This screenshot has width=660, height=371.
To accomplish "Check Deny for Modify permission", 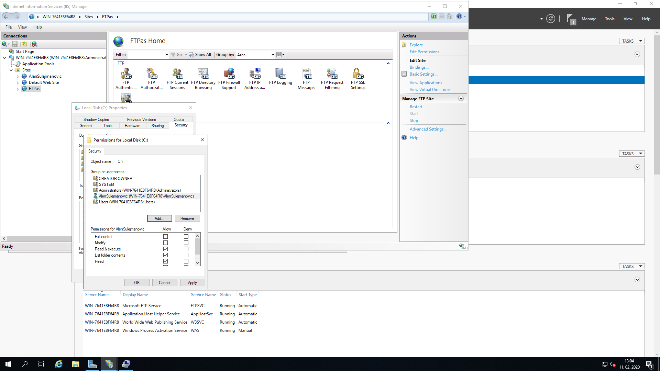I will [186, 243].
